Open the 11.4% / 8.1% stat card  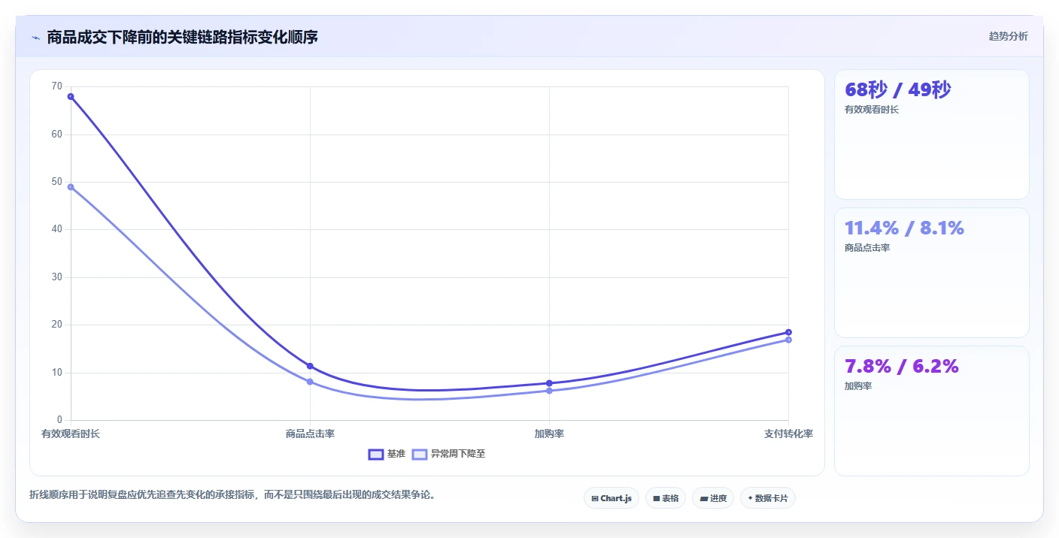(931, 273)
